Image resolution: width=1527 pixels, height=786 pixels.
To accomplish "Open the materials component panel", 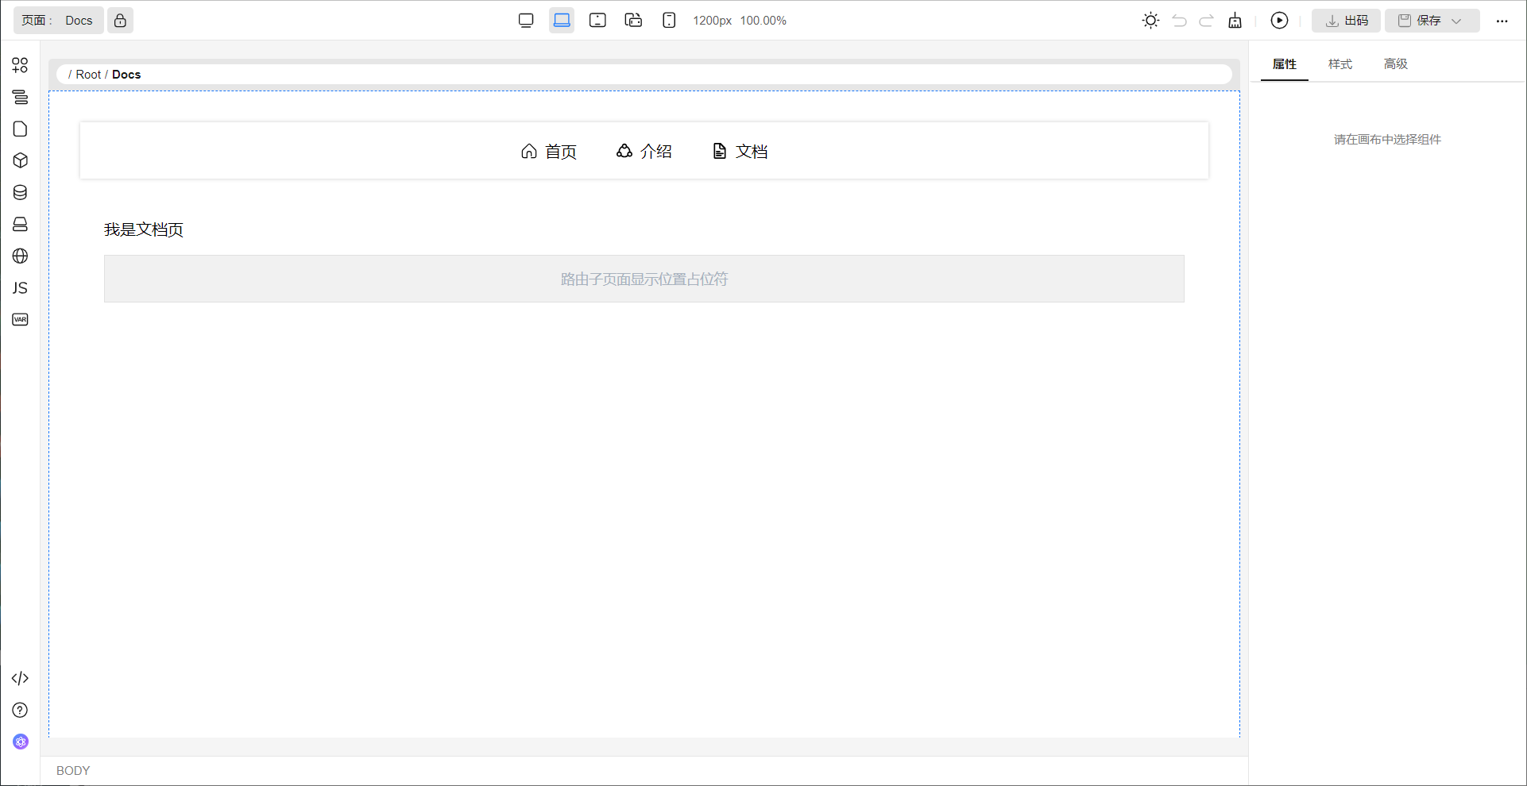I will (x=20, y=65).
